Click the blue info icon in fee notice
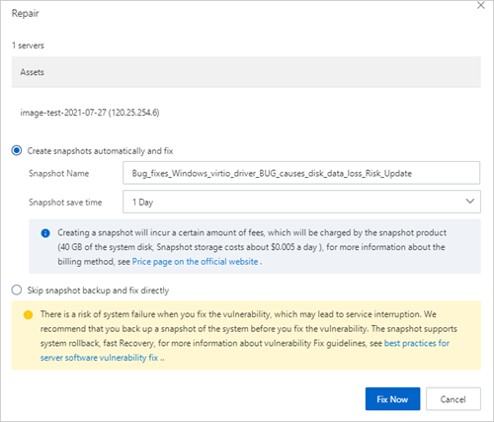The image size is (494, 422). click(45, 233)
